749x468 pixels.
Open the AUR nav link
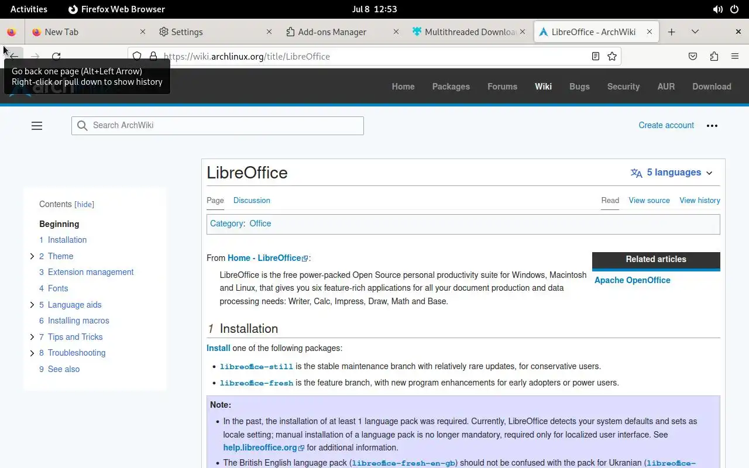pos(666,87)
